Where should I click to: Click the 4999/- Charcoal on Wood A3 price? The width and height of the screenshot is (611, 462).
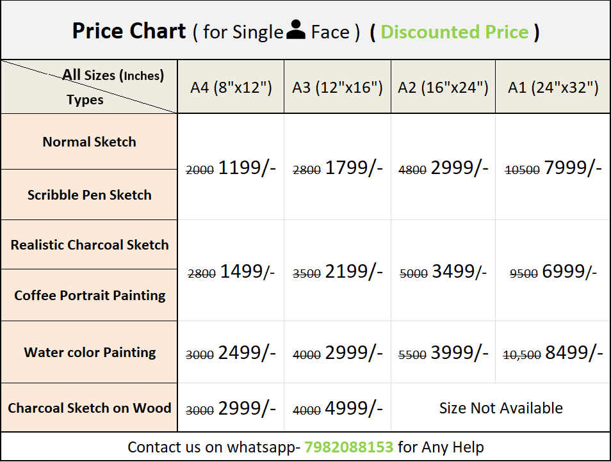coord(354,409)
